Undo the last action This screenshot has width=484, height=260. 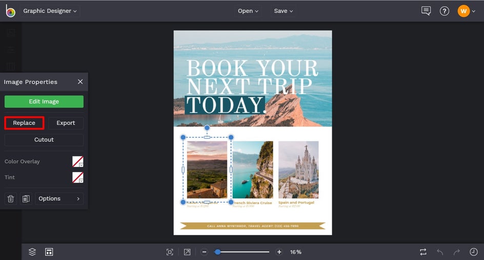point(440,252)
